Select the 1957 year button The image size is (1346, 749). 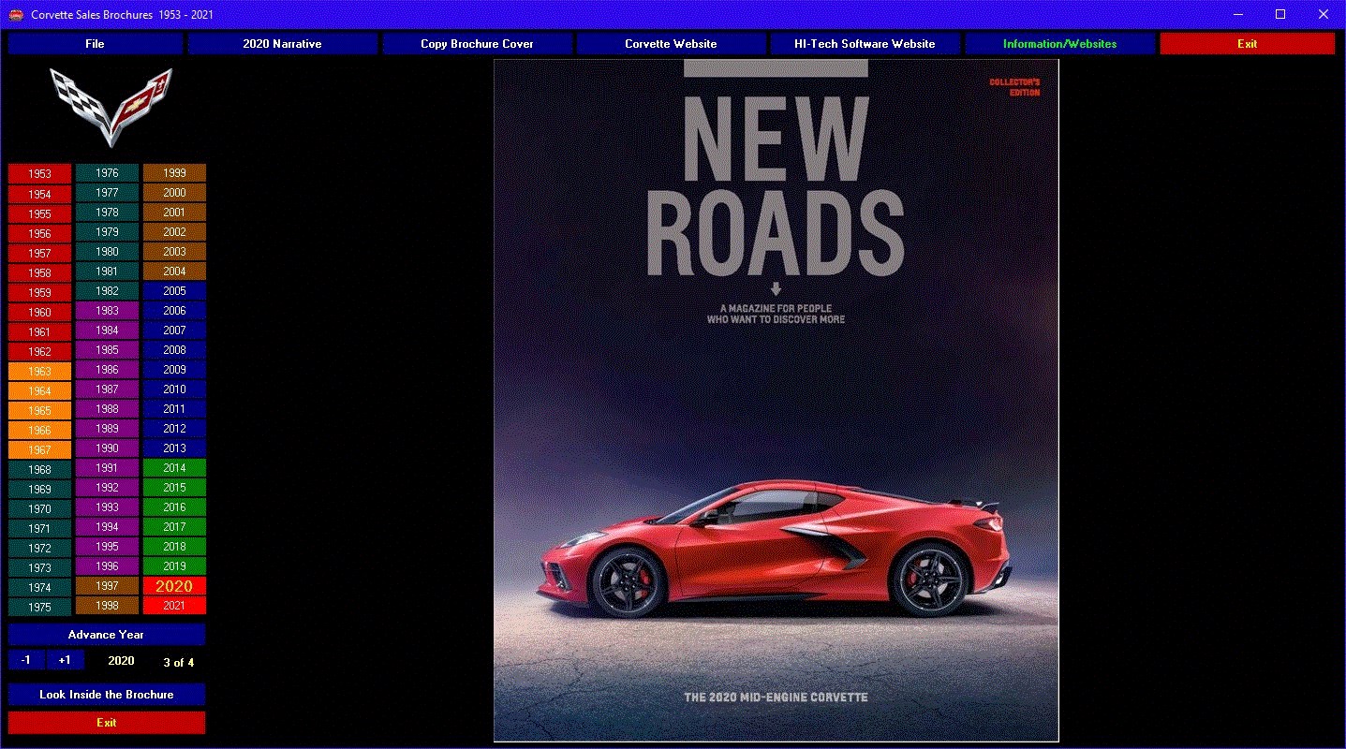39,253
